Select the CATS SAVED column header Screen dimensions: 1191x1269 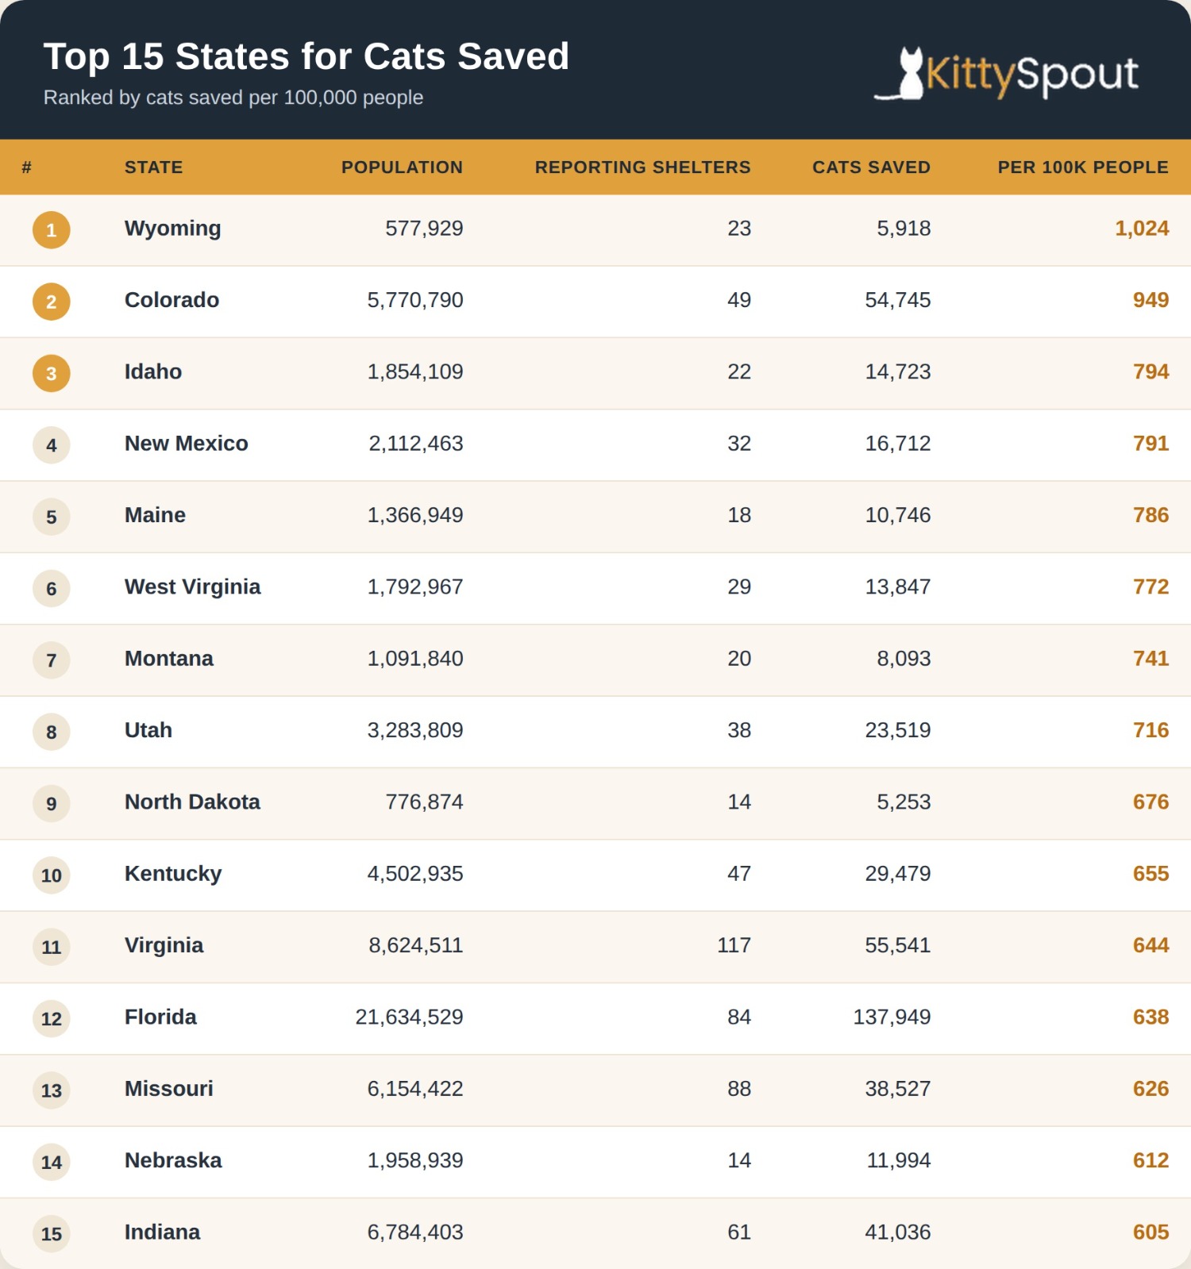pyautogui.click(x=871, y=167)
